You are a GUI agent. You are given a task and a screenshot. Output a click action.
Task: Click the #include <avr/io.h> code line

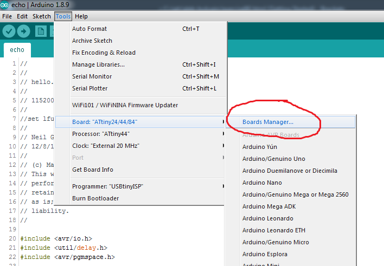[x=56, y=238]
